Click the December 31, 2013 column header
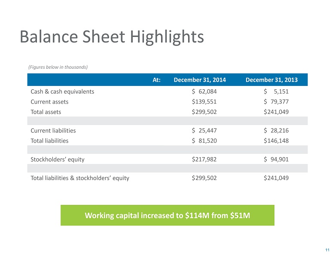 click(271, 80)
